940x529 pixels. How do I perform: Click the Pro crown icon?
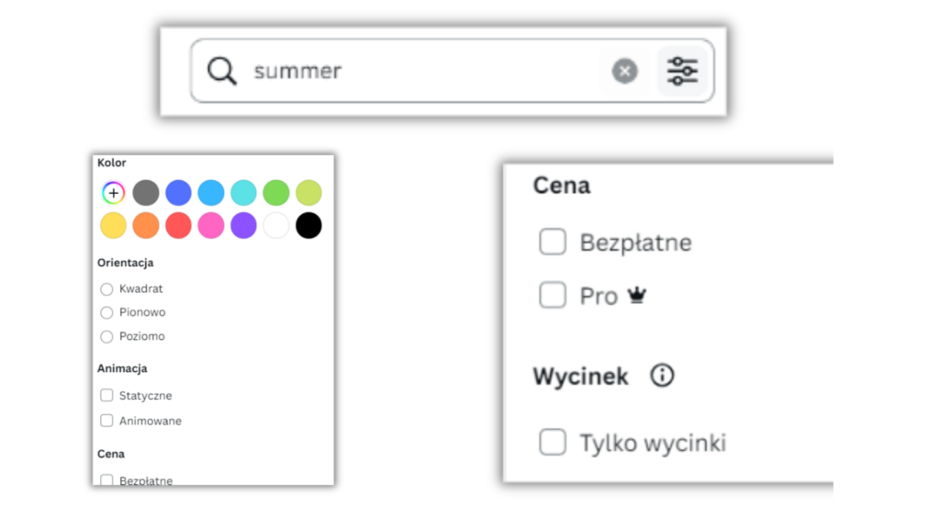(x=637, y=296)
